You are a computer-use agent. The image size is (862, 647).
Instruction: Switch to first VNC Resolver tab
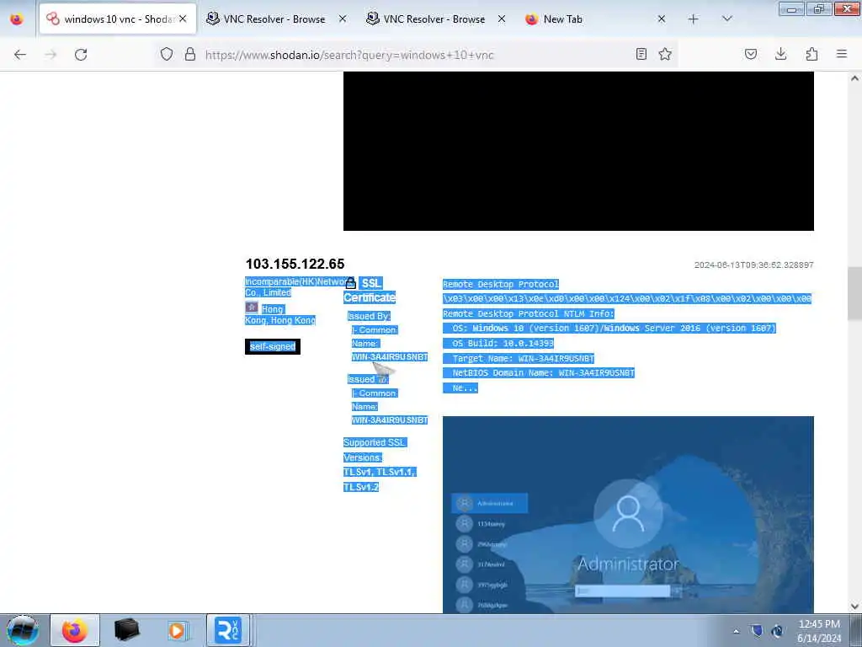(x=275, y=19)
